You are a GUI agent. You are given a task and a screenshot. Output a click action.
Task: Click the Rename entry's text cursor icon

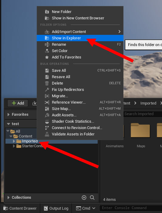tap(47, 45)
